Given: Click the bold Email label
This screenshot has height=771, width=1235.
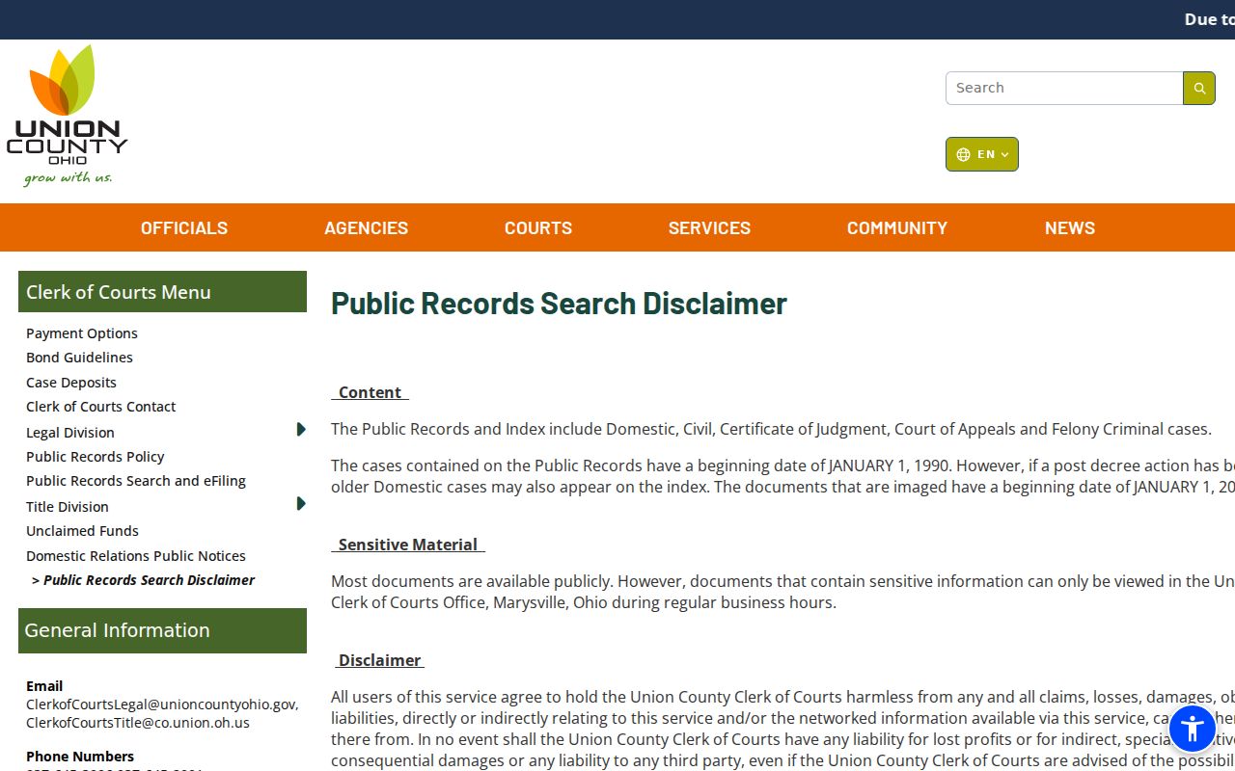Looking at the screenshot, I should point(44,686).
